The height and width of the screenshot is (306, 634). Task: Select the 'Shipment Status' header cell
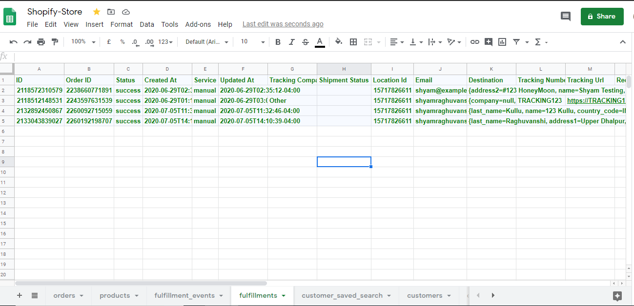[x=344, y=80]
